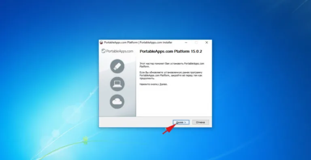Click the paragraph starting 'Если Вы обновляете'
The width and height of the screenshot is (311, 160).
click(x=171, y=76)
